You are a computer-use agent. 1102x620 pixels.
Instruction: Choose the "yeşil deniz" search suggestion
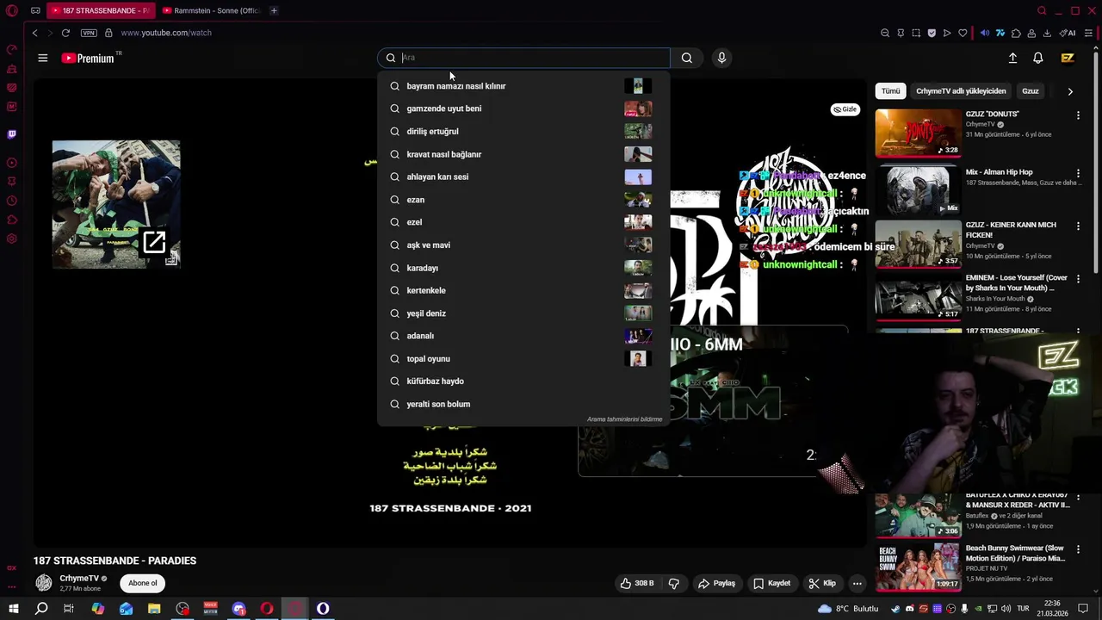click(523, 313)
